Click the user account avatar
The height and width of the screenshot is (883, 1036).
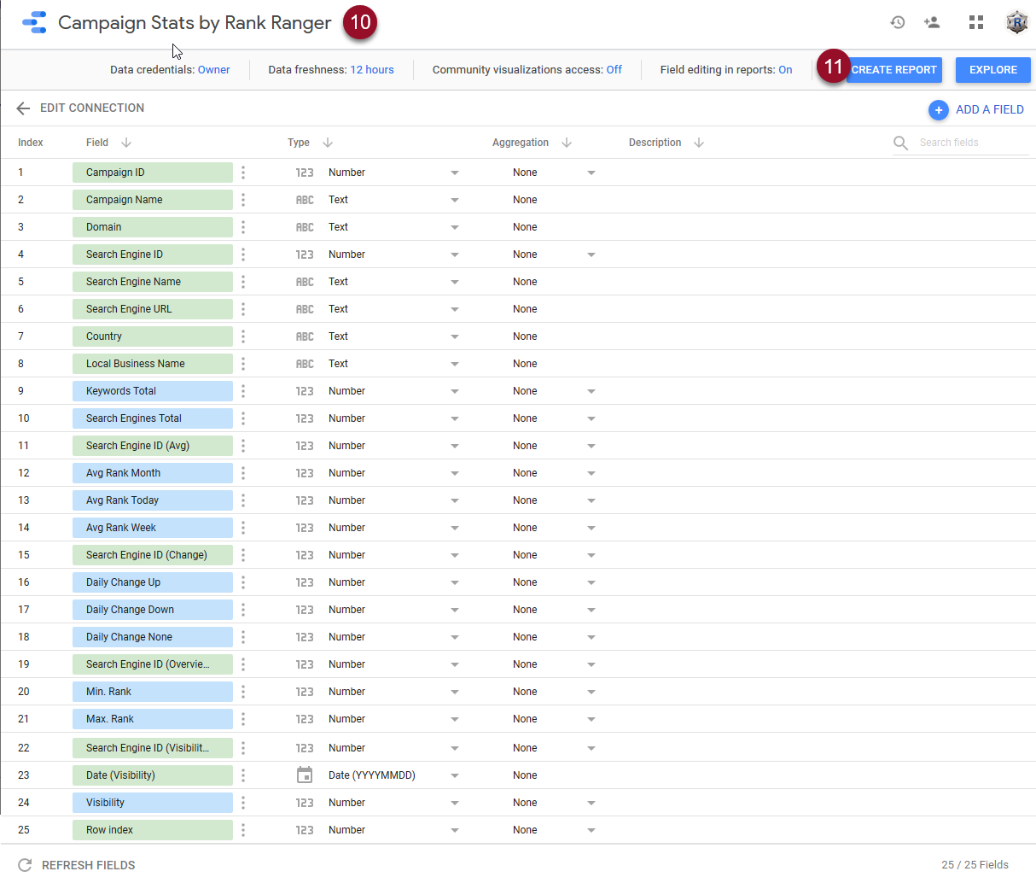point(1016,23)
